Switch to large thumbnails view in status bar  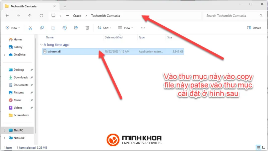(264, 147)
